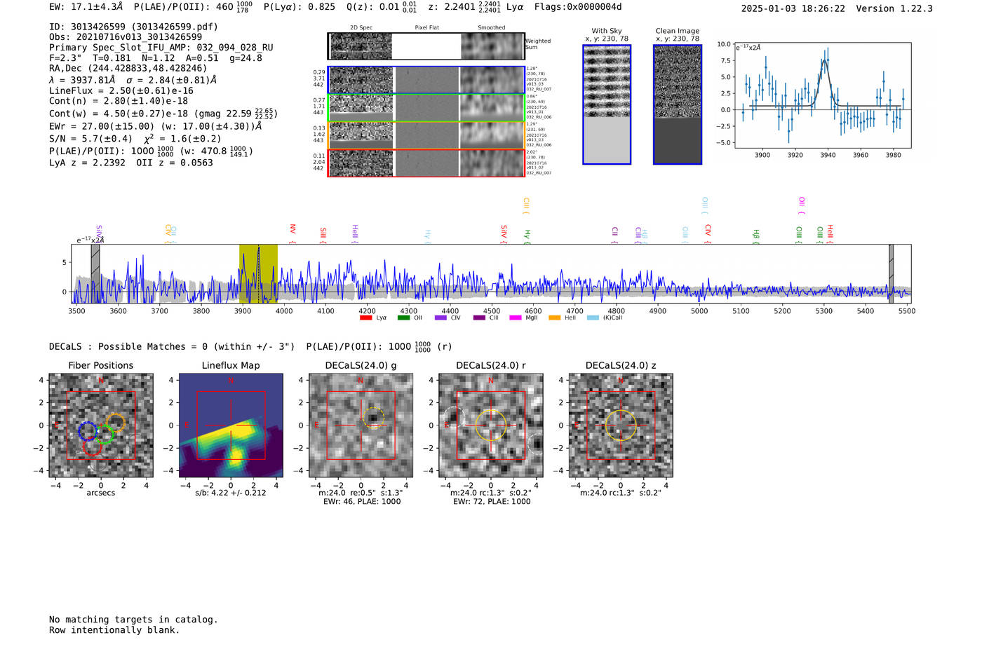Click the yellow aperture circle in DECaLS r image

(x=491, y=425)
